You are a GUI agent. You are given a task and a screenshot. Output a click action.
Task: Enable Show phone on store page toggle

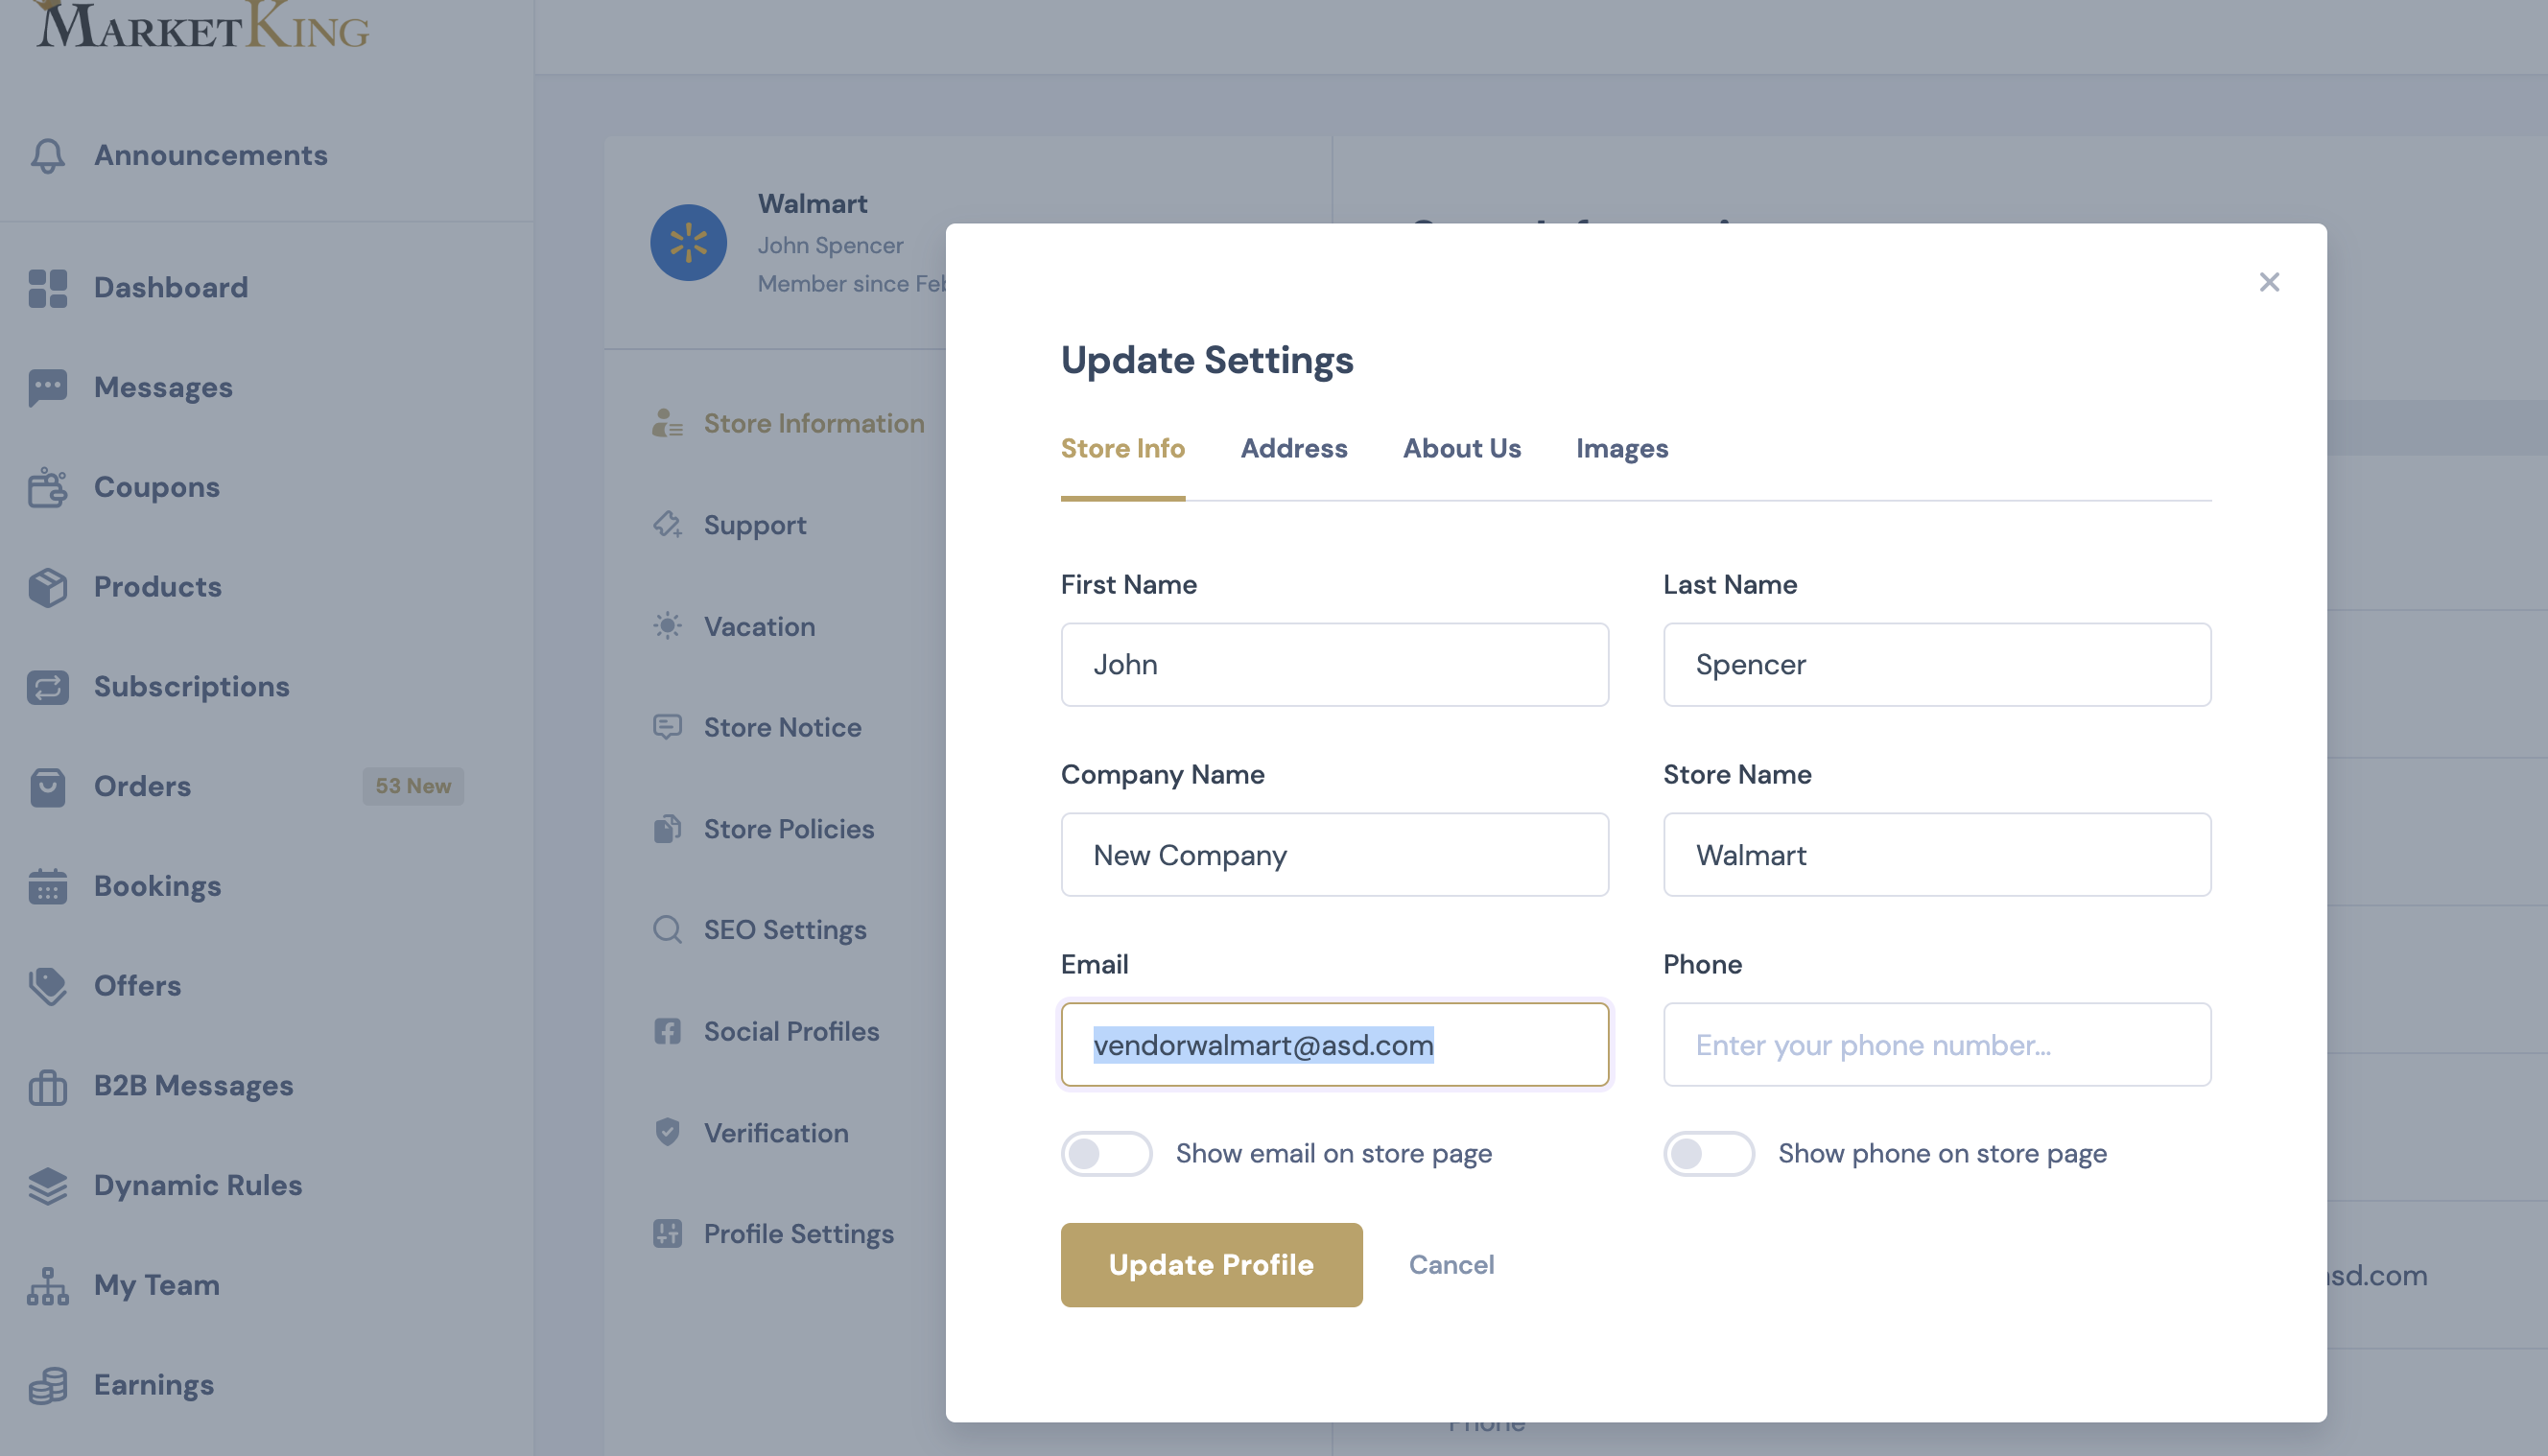(1709, 1154)
